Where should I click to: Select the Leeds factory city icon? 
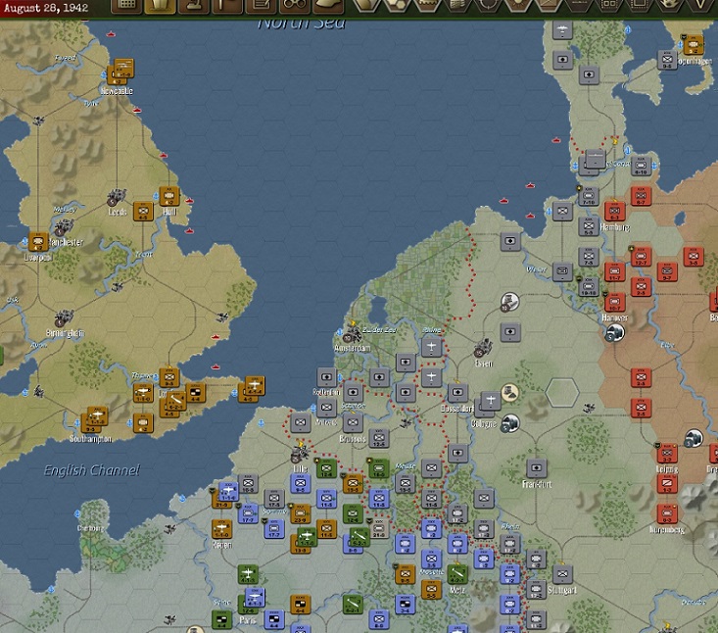coord(117,197)
